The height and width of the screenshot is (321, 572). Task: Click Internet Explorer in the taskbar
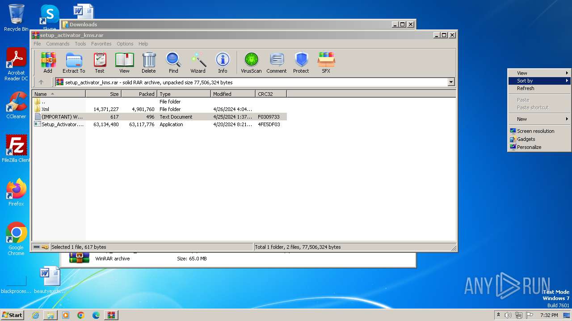35,315
